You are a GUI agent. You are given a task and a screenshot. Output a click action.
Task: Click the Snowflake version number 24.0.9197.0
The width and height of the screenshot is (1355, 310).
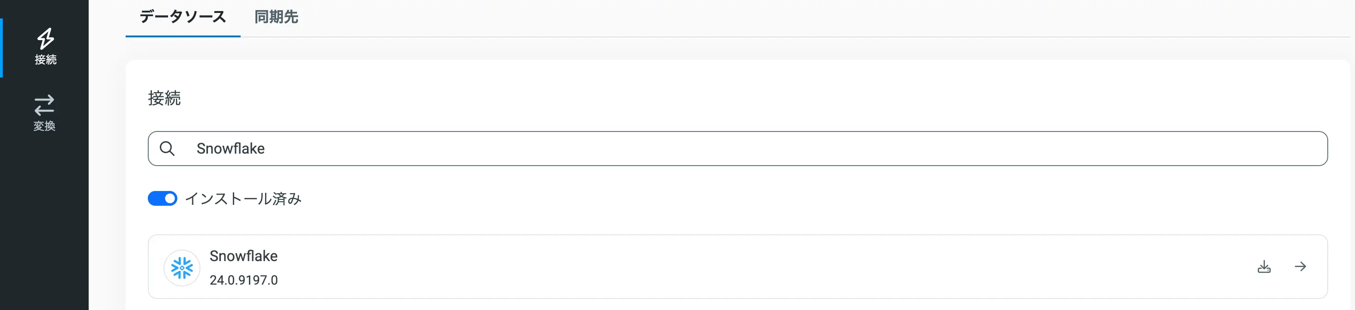(243, 280)
